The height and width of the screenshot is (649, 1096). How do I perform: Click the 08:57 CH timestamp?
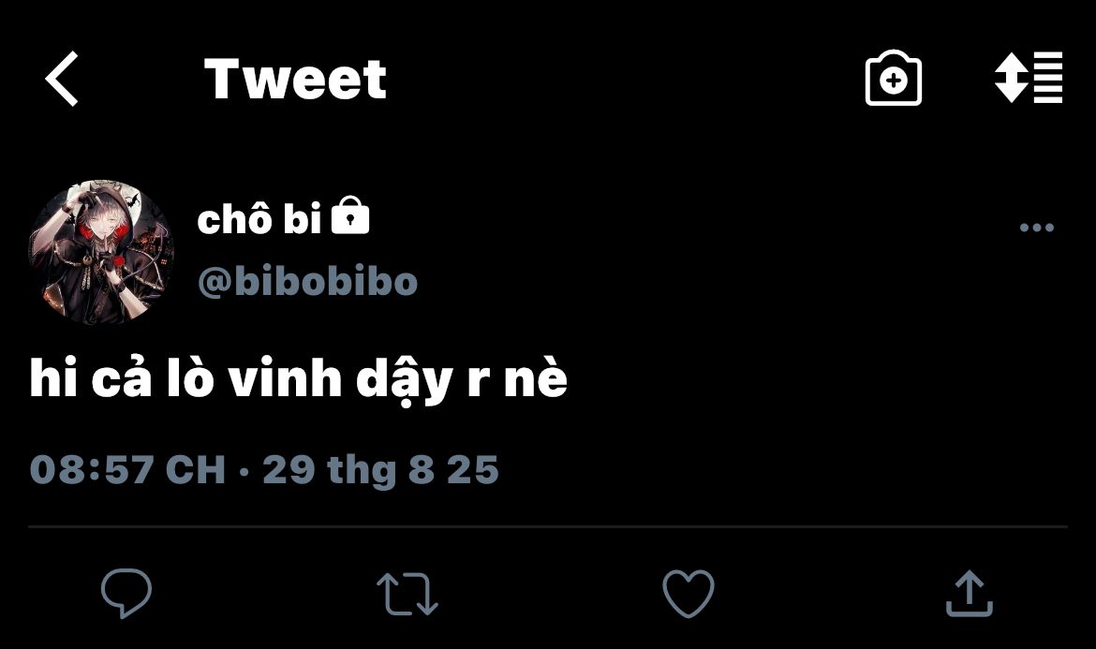127,469
